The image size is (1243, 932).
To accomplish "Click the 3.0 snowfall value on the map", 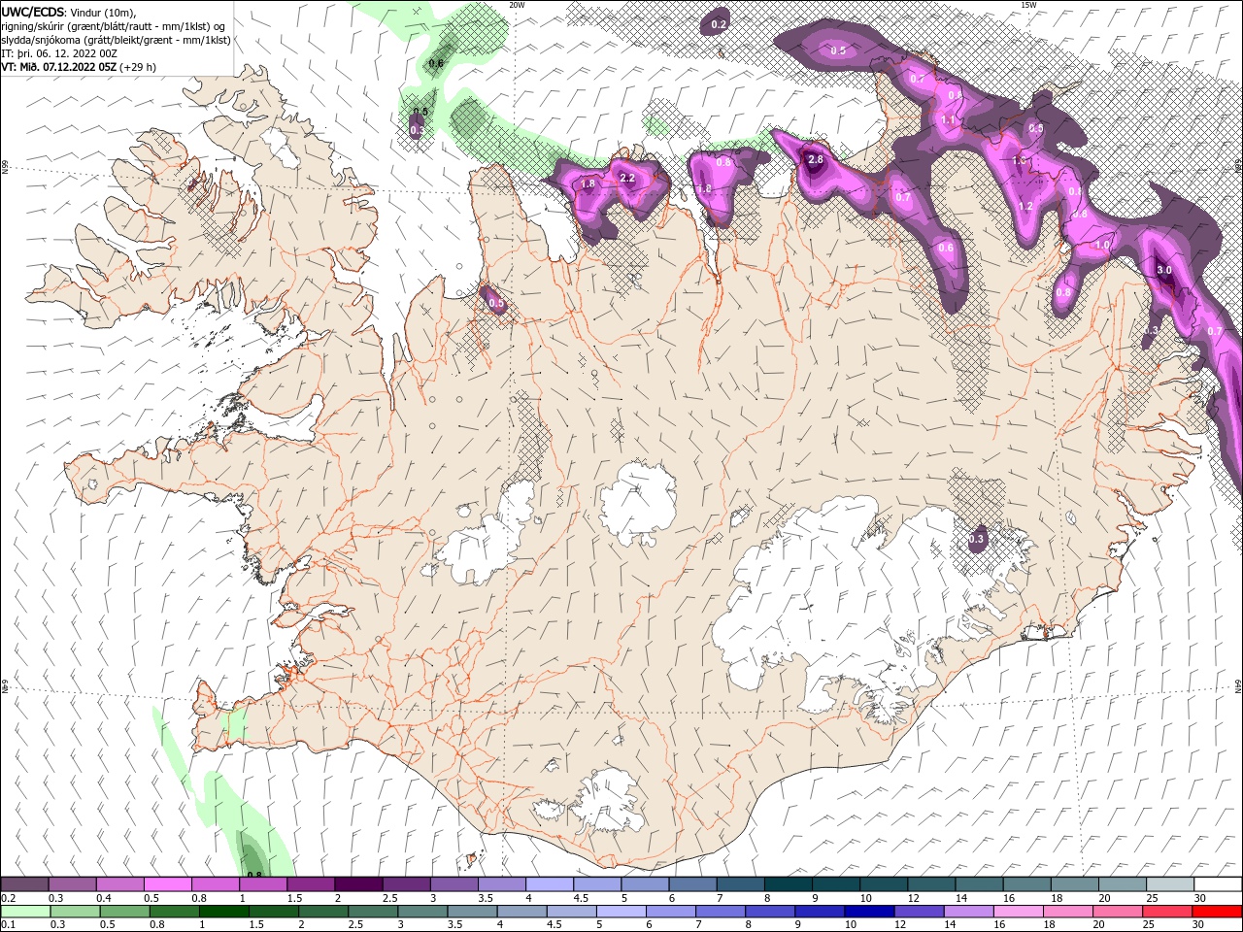I will tap(1165, 271).
